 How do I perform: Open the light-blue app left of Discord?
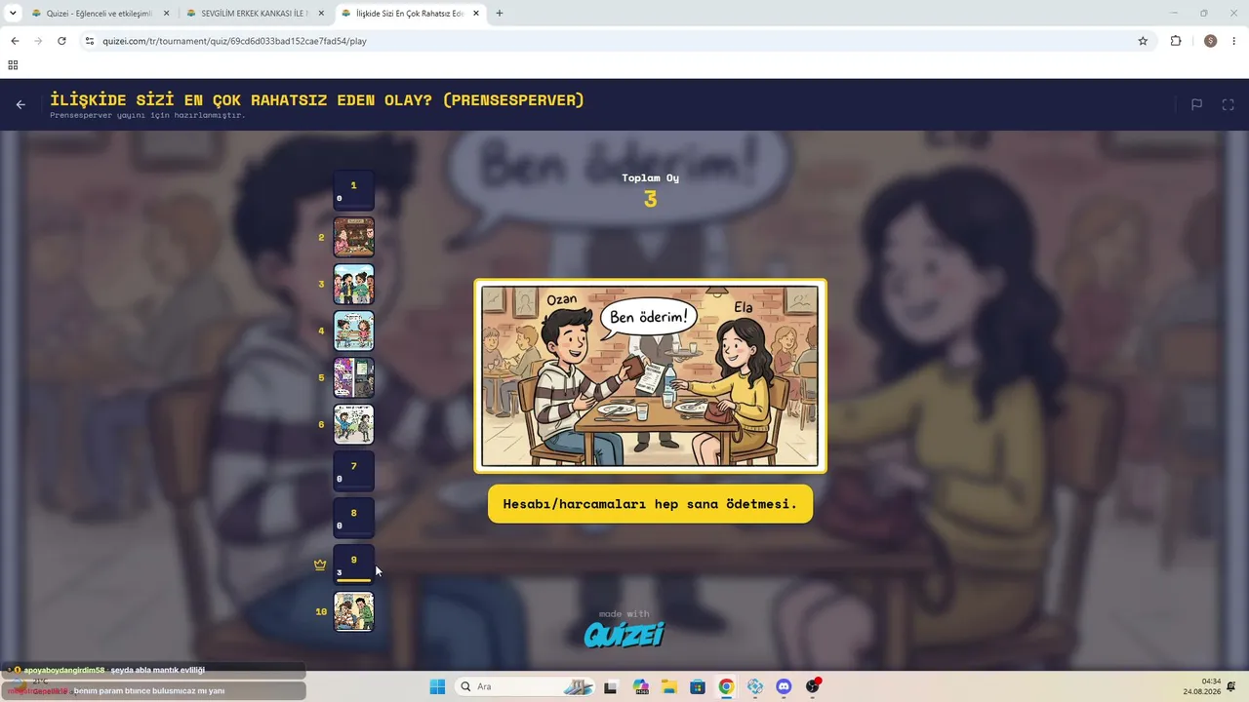(x=755, y=686)
